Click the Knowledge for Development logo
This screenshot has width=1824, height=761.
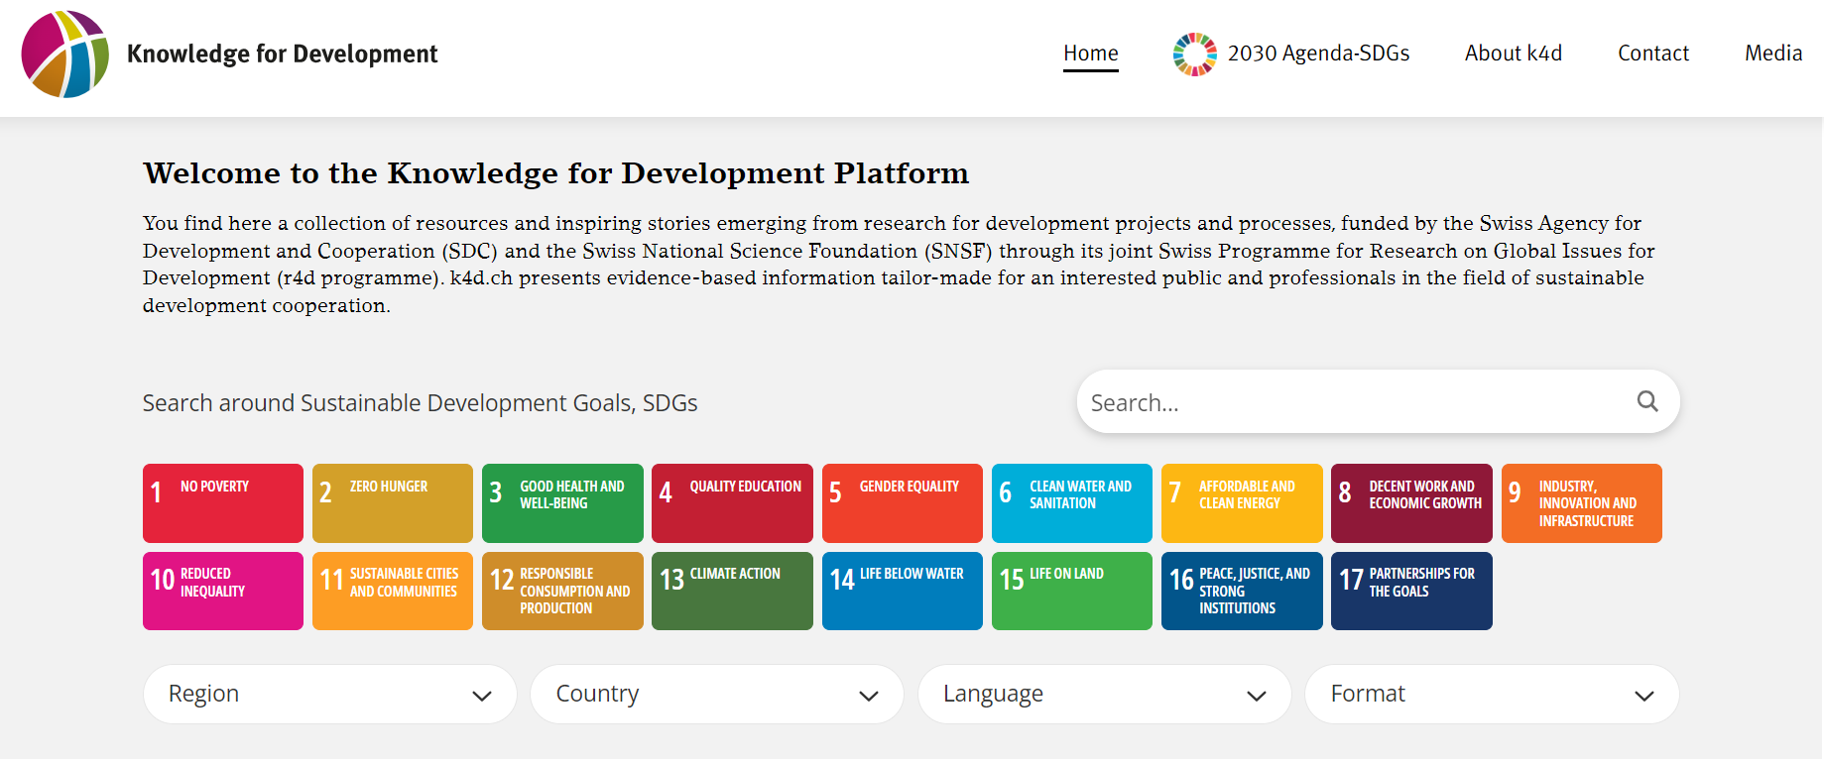tap(65, 54)
